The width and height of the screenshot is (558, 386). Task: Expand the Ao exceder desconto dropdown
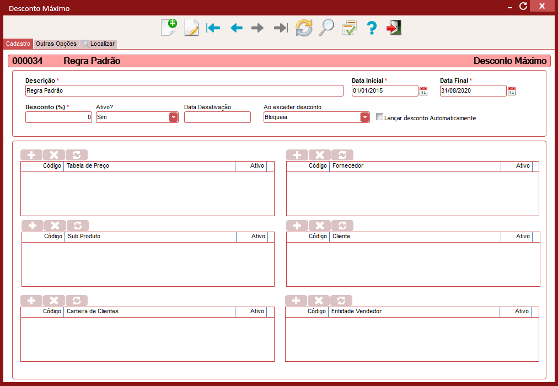(x=365, y=117)
